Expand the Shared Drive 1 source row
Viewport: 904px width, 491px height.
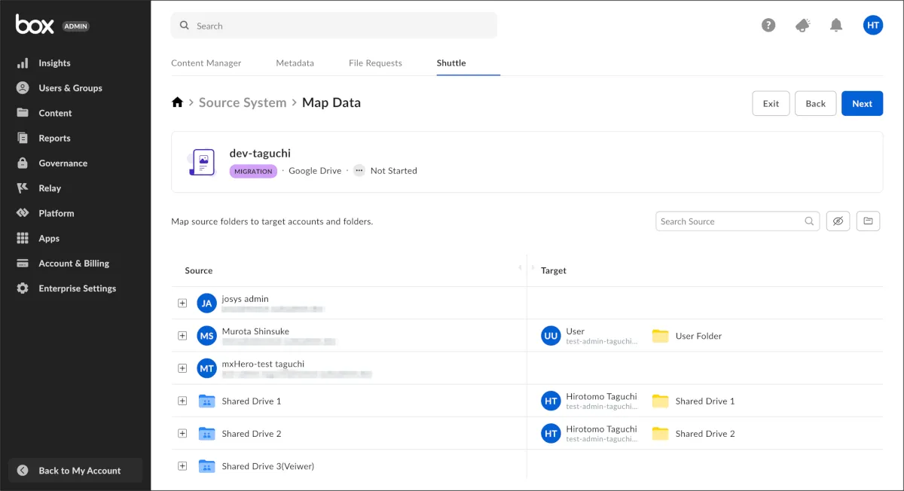coord(182,401)
